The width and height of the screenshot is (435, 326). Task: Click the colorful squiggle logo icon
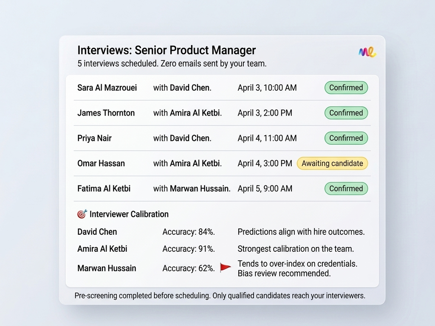(x=367, y=52)
